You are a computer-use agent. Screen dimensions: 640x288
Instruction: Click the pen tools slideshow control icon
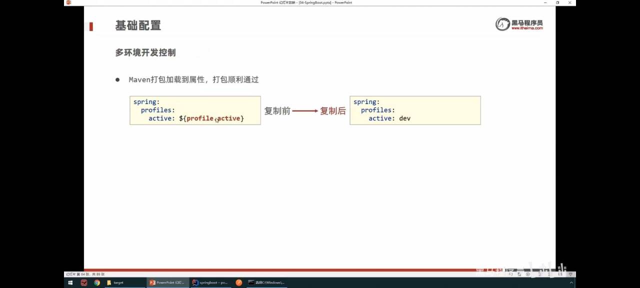(519, 274)
